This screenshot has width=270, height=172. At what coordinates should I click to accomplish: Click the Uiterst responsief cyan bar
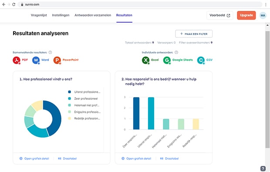click(151, 113)
